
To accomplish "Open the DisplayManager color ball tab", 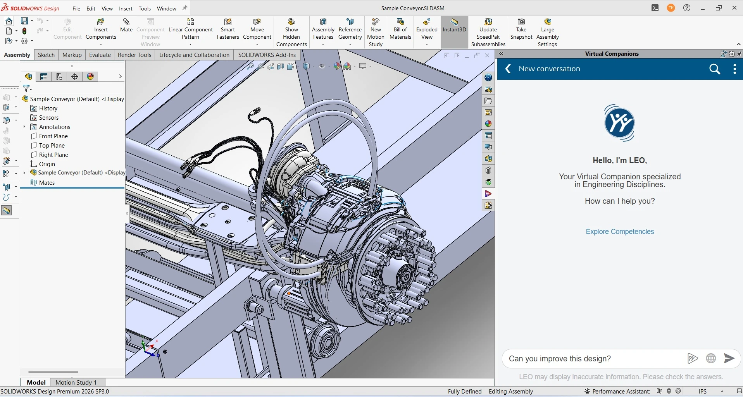I will point(90,77).
